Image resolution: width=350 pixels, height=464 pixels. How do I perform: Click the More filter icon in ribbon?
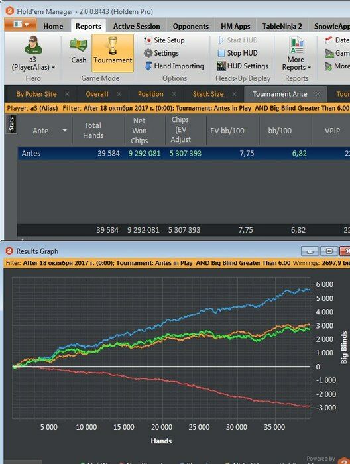[x=328, y=66]
